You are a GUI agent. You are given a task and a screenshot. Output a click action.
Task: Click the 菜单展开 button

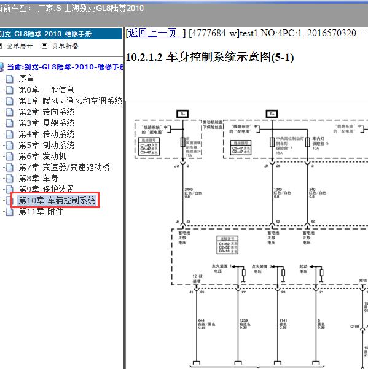pyautogui.click(x=19, y=46)
